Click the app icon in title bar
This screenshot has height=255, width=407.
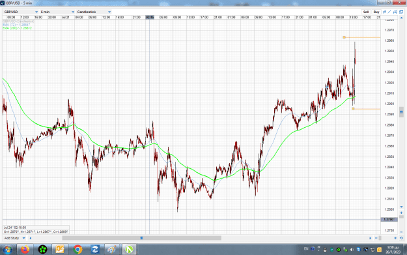pyautogui.click(x=3, y=3)
